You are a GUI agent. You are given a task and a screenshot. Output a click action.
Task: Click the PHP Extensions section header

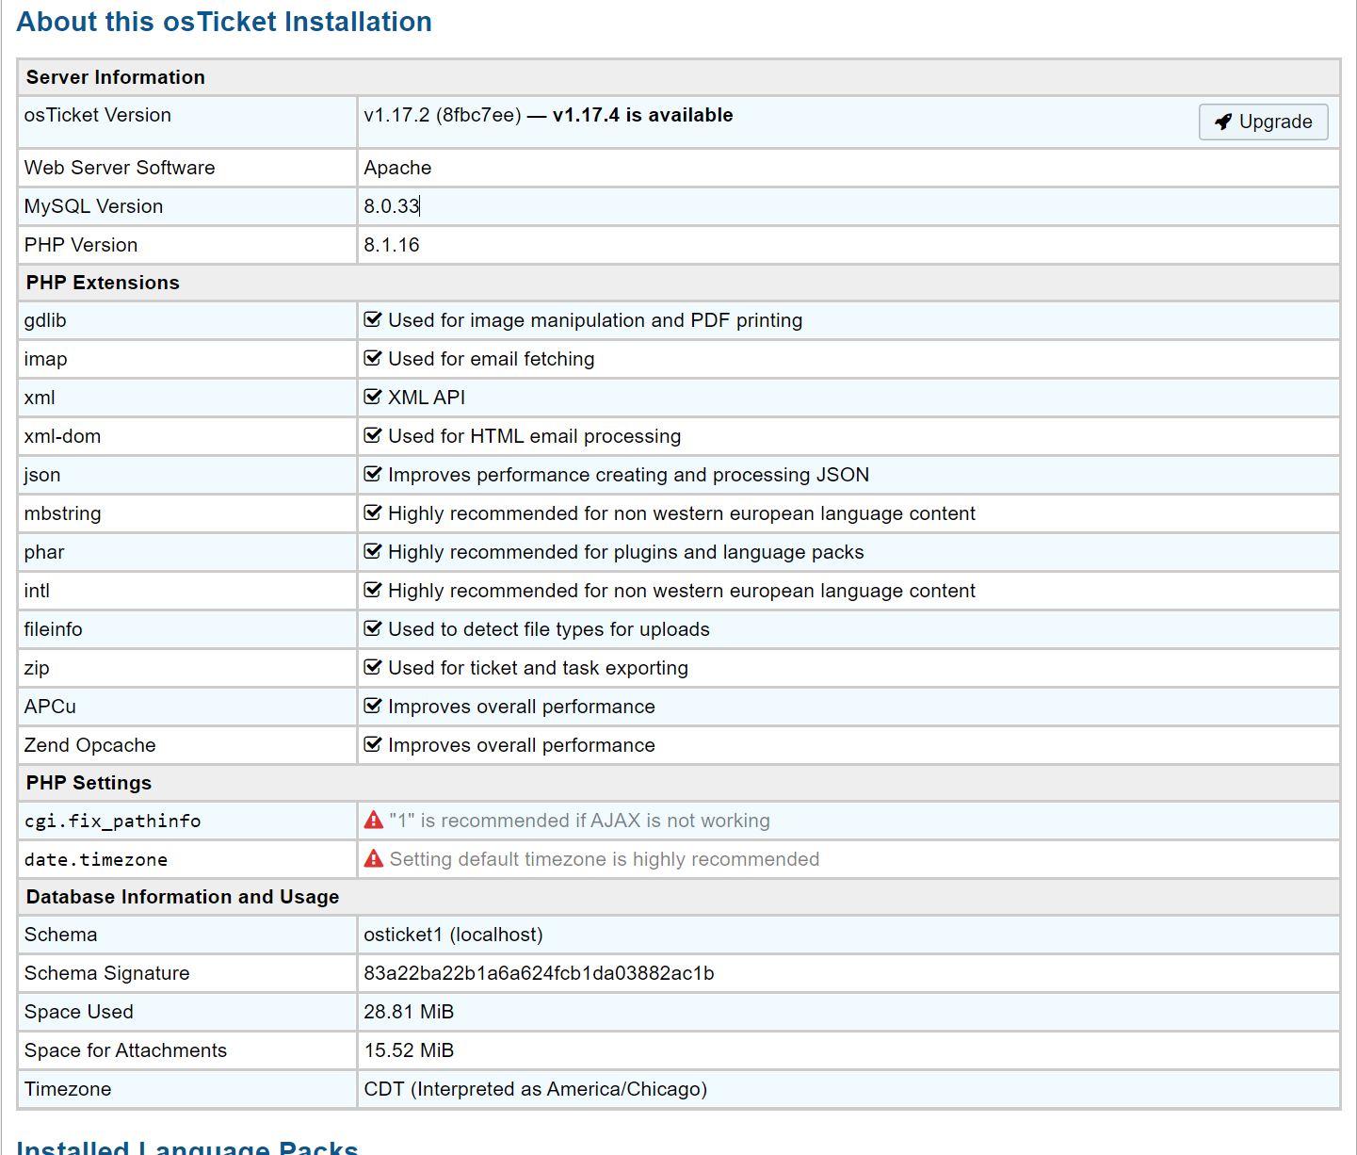click(103, 283)
